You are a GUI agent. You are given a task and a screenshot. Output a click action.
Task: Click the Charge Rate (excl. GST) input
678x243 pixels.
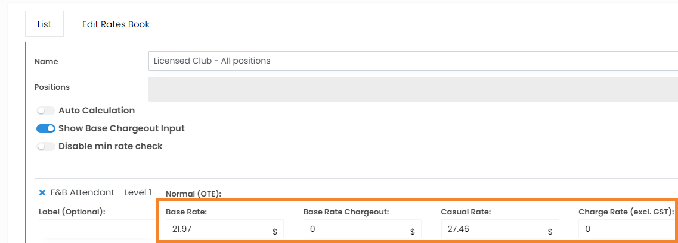coord(626,229)
